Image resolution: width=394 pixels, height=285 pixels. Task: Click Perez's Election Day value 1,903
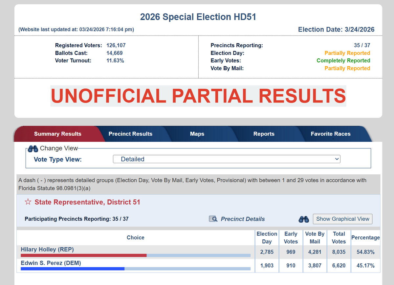click(267, 266)
